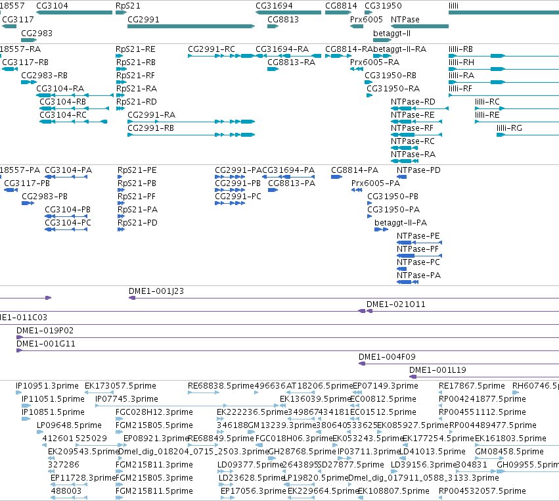
Task: Select protein Prx6005-PA
Action: tap(357, 190)
